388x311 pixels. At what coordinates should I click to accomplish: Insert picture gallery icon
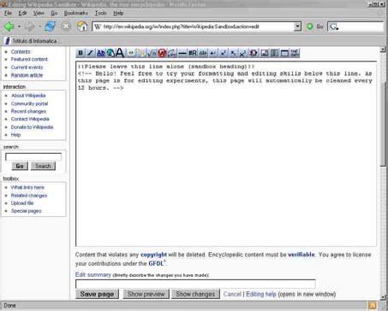265,53
